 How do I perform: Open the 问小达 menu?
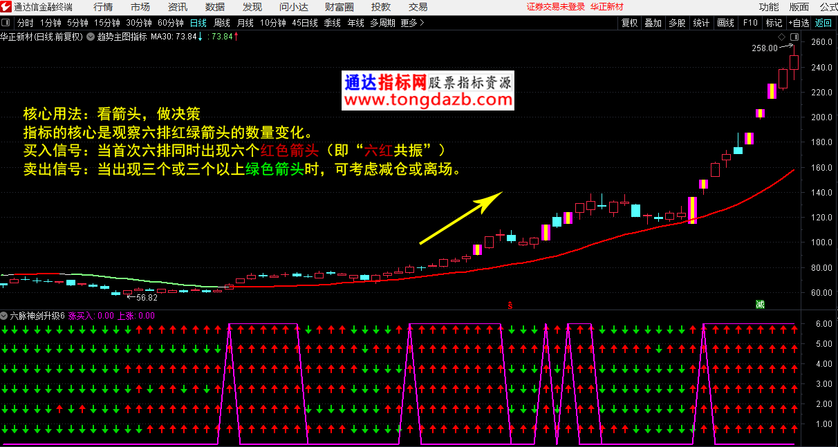coord(294,7)
